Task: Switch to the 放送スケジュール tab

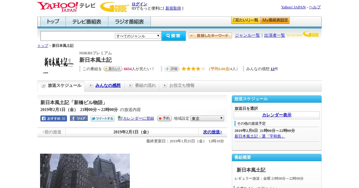Action: point(61,86)
